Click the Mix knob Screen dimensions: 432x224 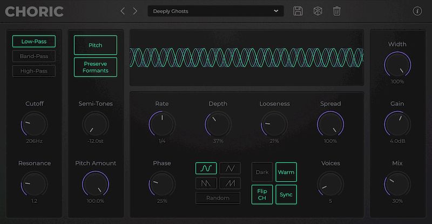click(x=397, y=184)
